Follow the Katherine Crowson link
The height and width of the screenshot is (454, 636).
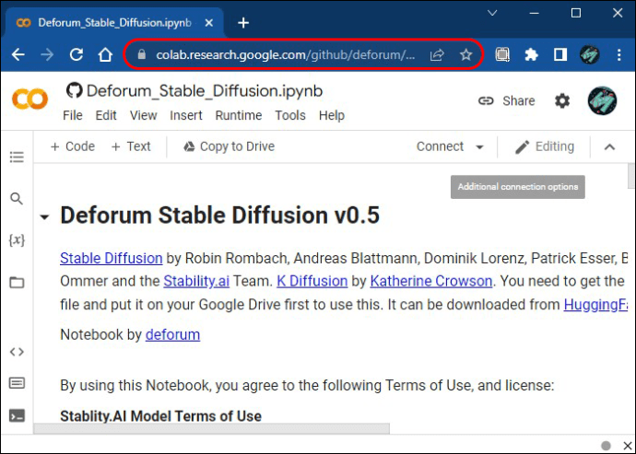coord(431,281)
